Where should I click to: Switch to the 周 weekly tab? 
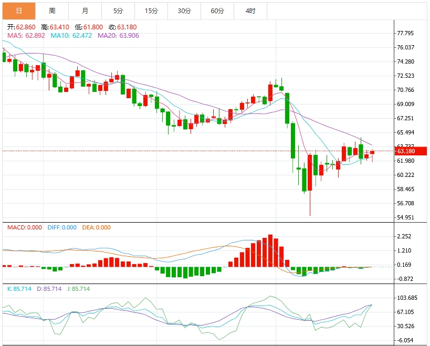(x=52, y=11)
